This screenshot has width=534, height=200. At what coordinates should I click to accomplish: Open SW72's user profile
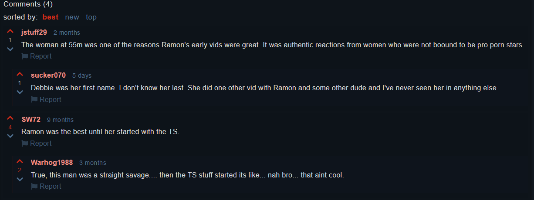coord(31,120)
